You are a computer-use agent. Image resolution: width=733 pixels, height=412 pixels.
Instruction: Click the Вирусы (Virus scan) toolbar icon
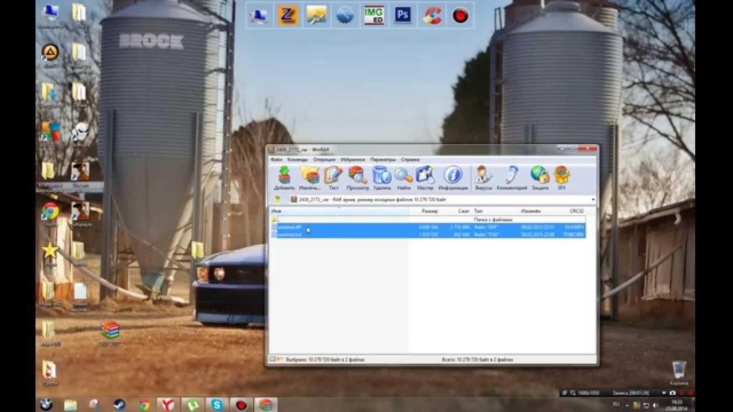coord(483,178)
